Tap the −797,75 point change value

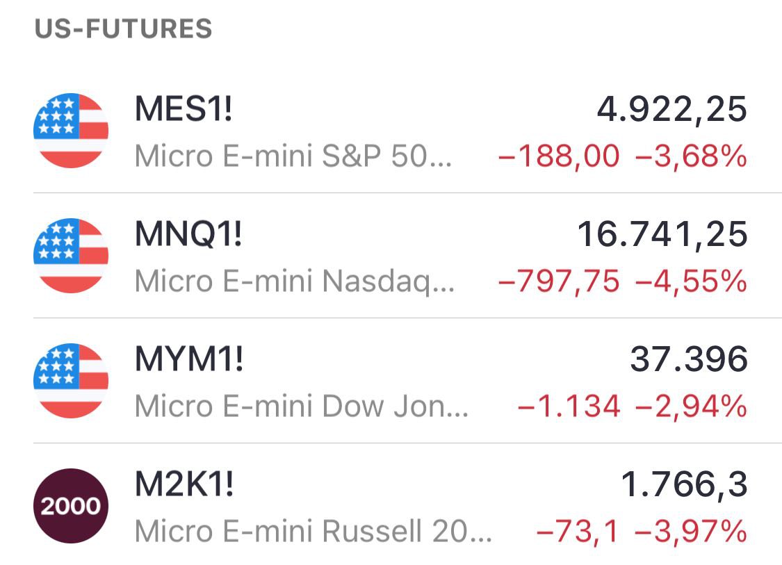click(x=558, y=282)
